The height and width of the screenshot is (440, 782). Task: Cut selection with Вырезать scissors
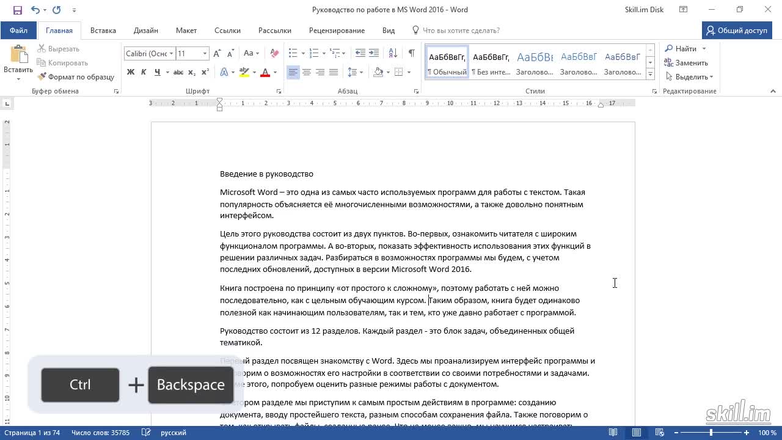[59, 49]
